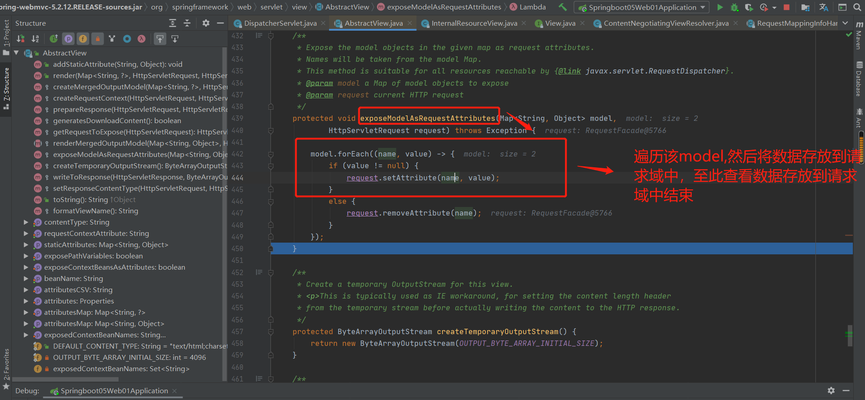Select the formatViewName(): String method in Structure
865x400 pixels.
[x=96, y=211]
